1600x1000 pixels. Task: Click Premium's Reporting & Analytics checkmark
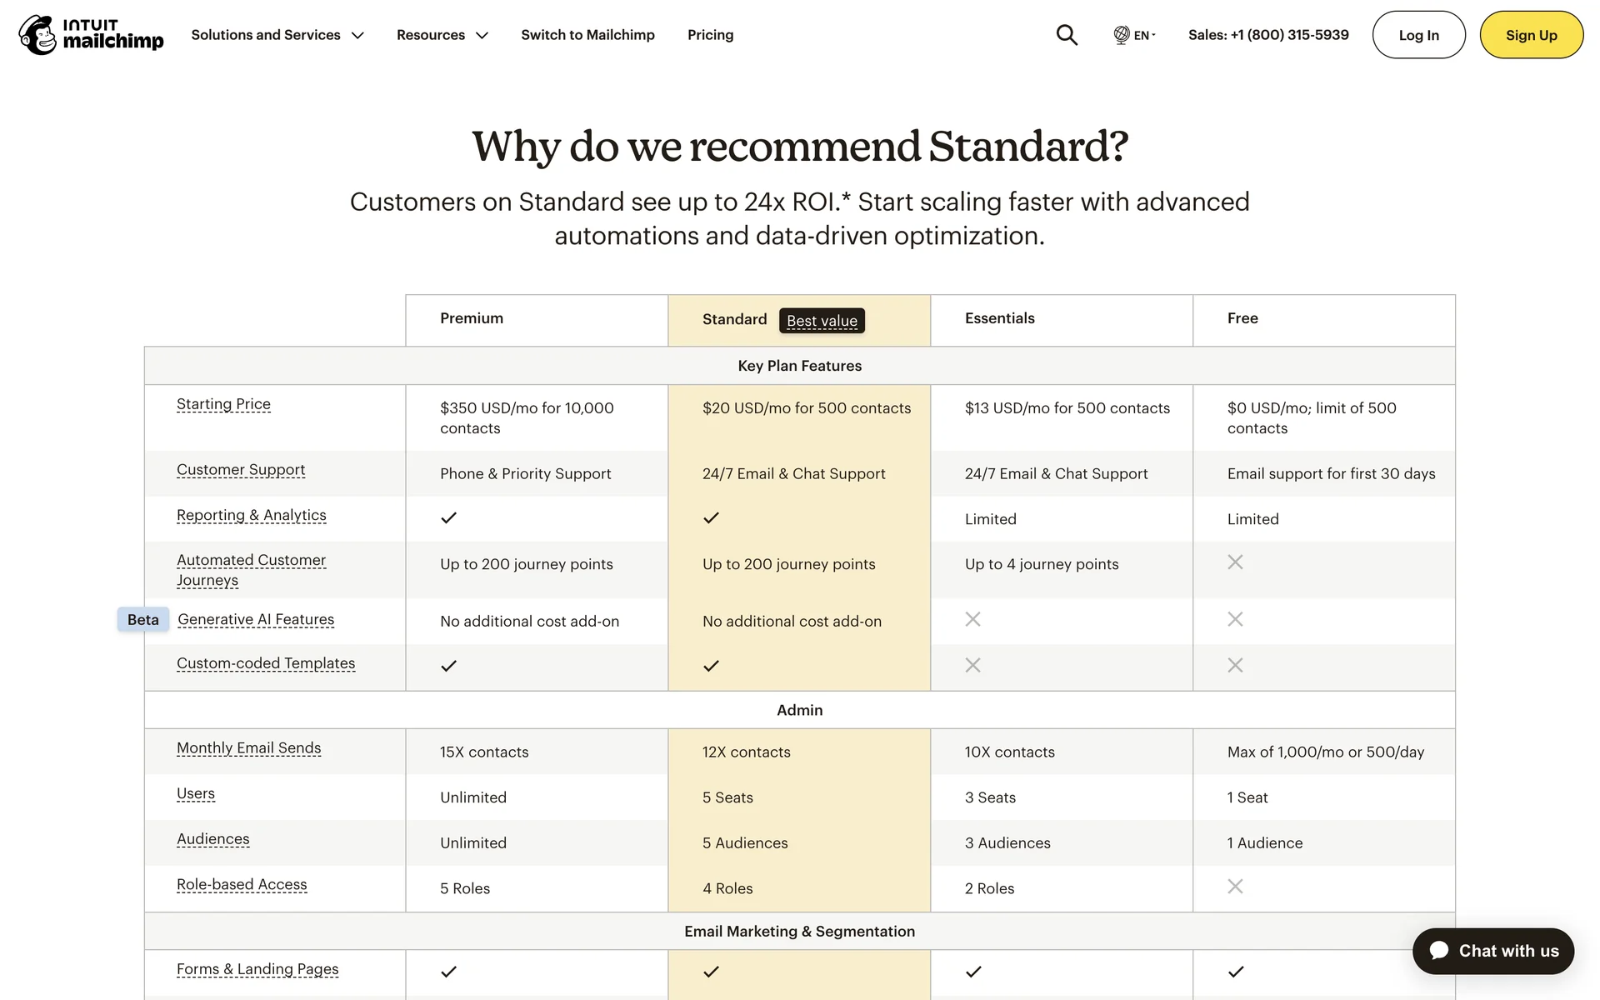click(x=448, y=518)
